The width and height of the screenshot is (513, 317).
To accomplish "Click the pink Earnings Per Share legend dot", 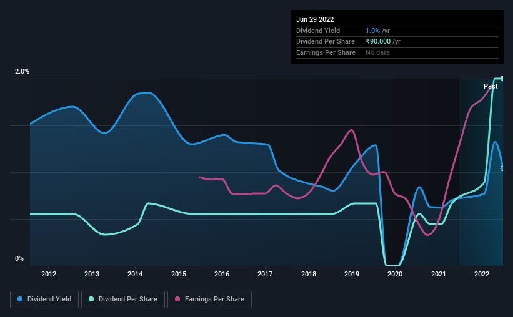I will (177, 299).
